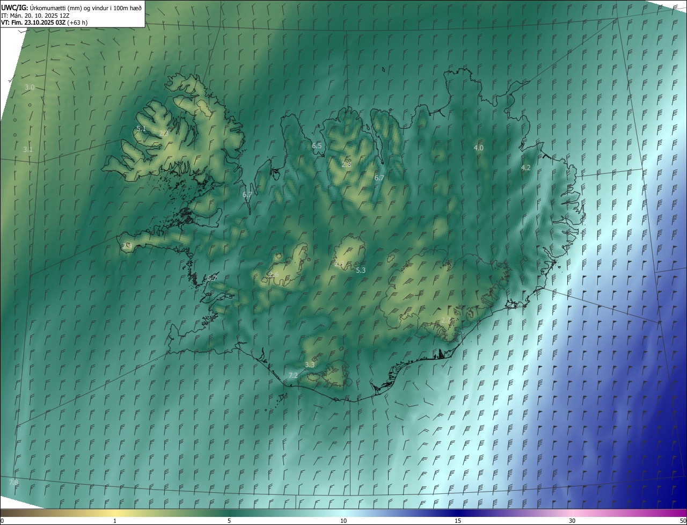Image resolution: width=687 pixels, height=525 pixels.
Task: Click the colorbar tick label '0'
Action: coord(2,521)
